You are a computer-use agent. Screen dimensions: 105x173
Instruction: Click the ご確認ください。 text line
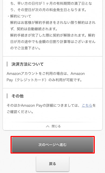20,112
